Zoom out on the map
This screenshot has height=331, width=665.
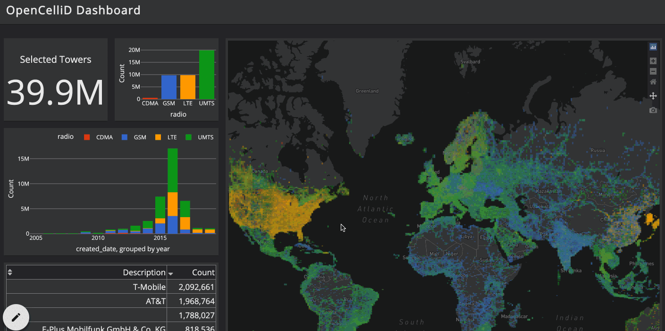point(653,71)
